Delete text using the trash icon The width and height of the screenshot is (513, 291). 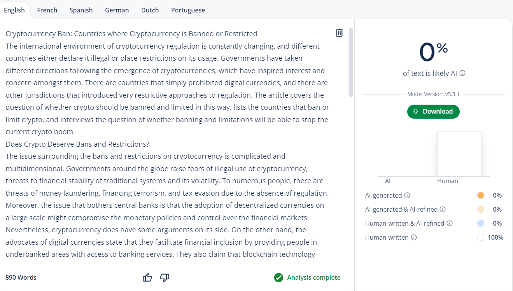[339, 33]
